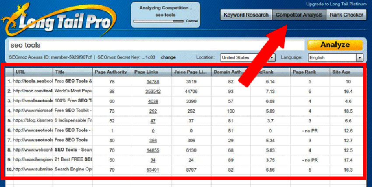Sort by Page Links column header
372x187 pixels.
pos(152,72)
